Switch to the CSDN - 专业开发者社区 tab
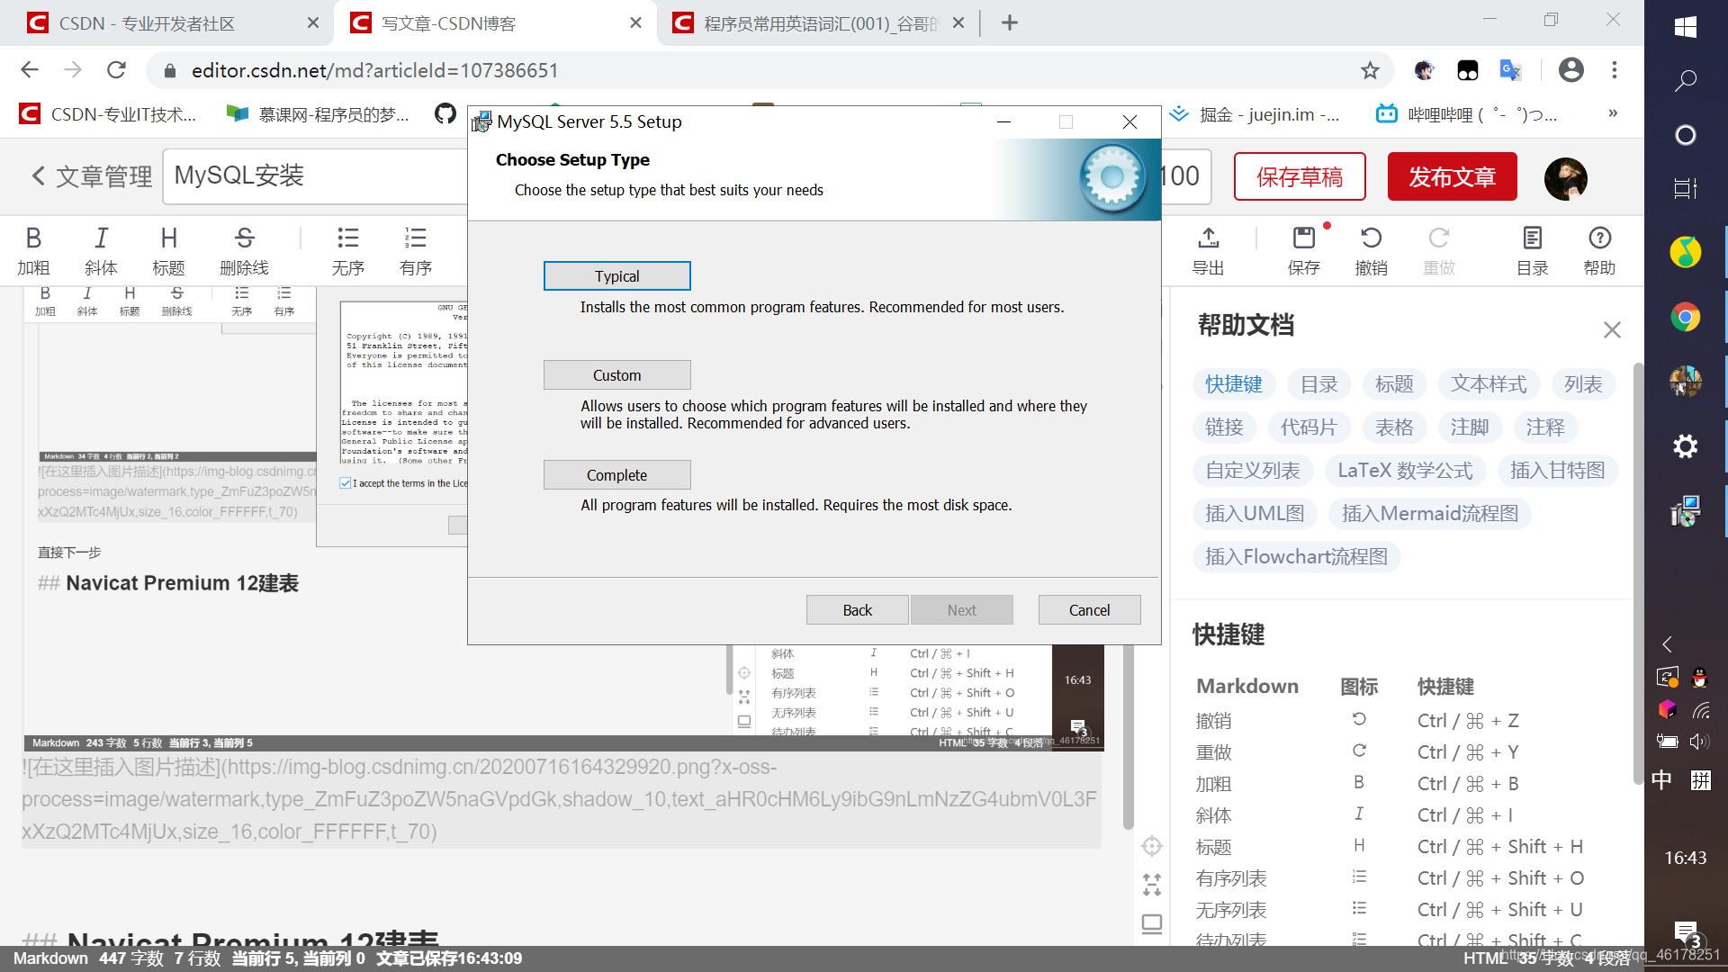 coord(166,23)
